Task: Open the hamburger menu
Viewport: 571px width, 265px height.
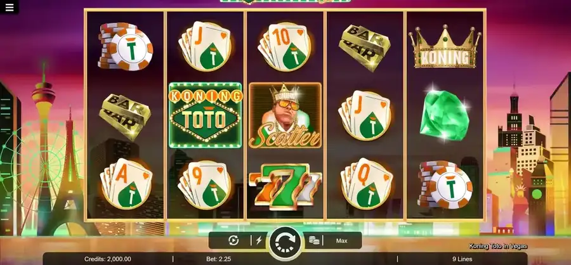Action: 10,8
